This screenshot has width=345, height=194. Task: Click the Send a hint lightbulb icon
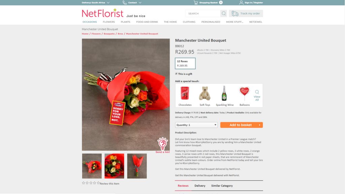coord(163,143)
